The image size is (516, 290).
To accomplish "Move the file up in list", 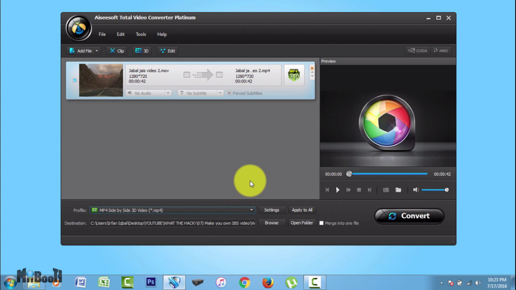I will click(x=312, y=72).
